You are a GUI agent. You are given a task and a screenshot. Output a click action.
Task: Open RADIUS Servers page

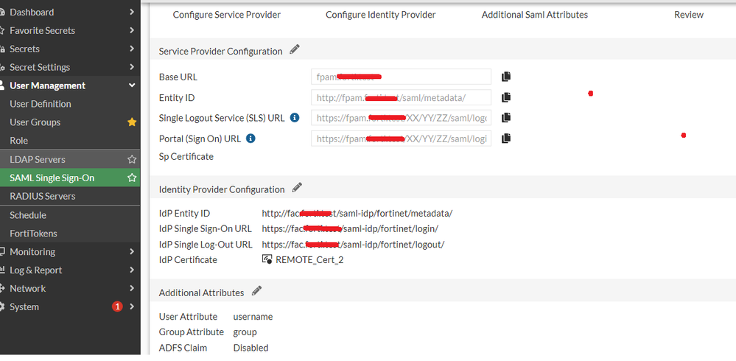tap(42, 196)
